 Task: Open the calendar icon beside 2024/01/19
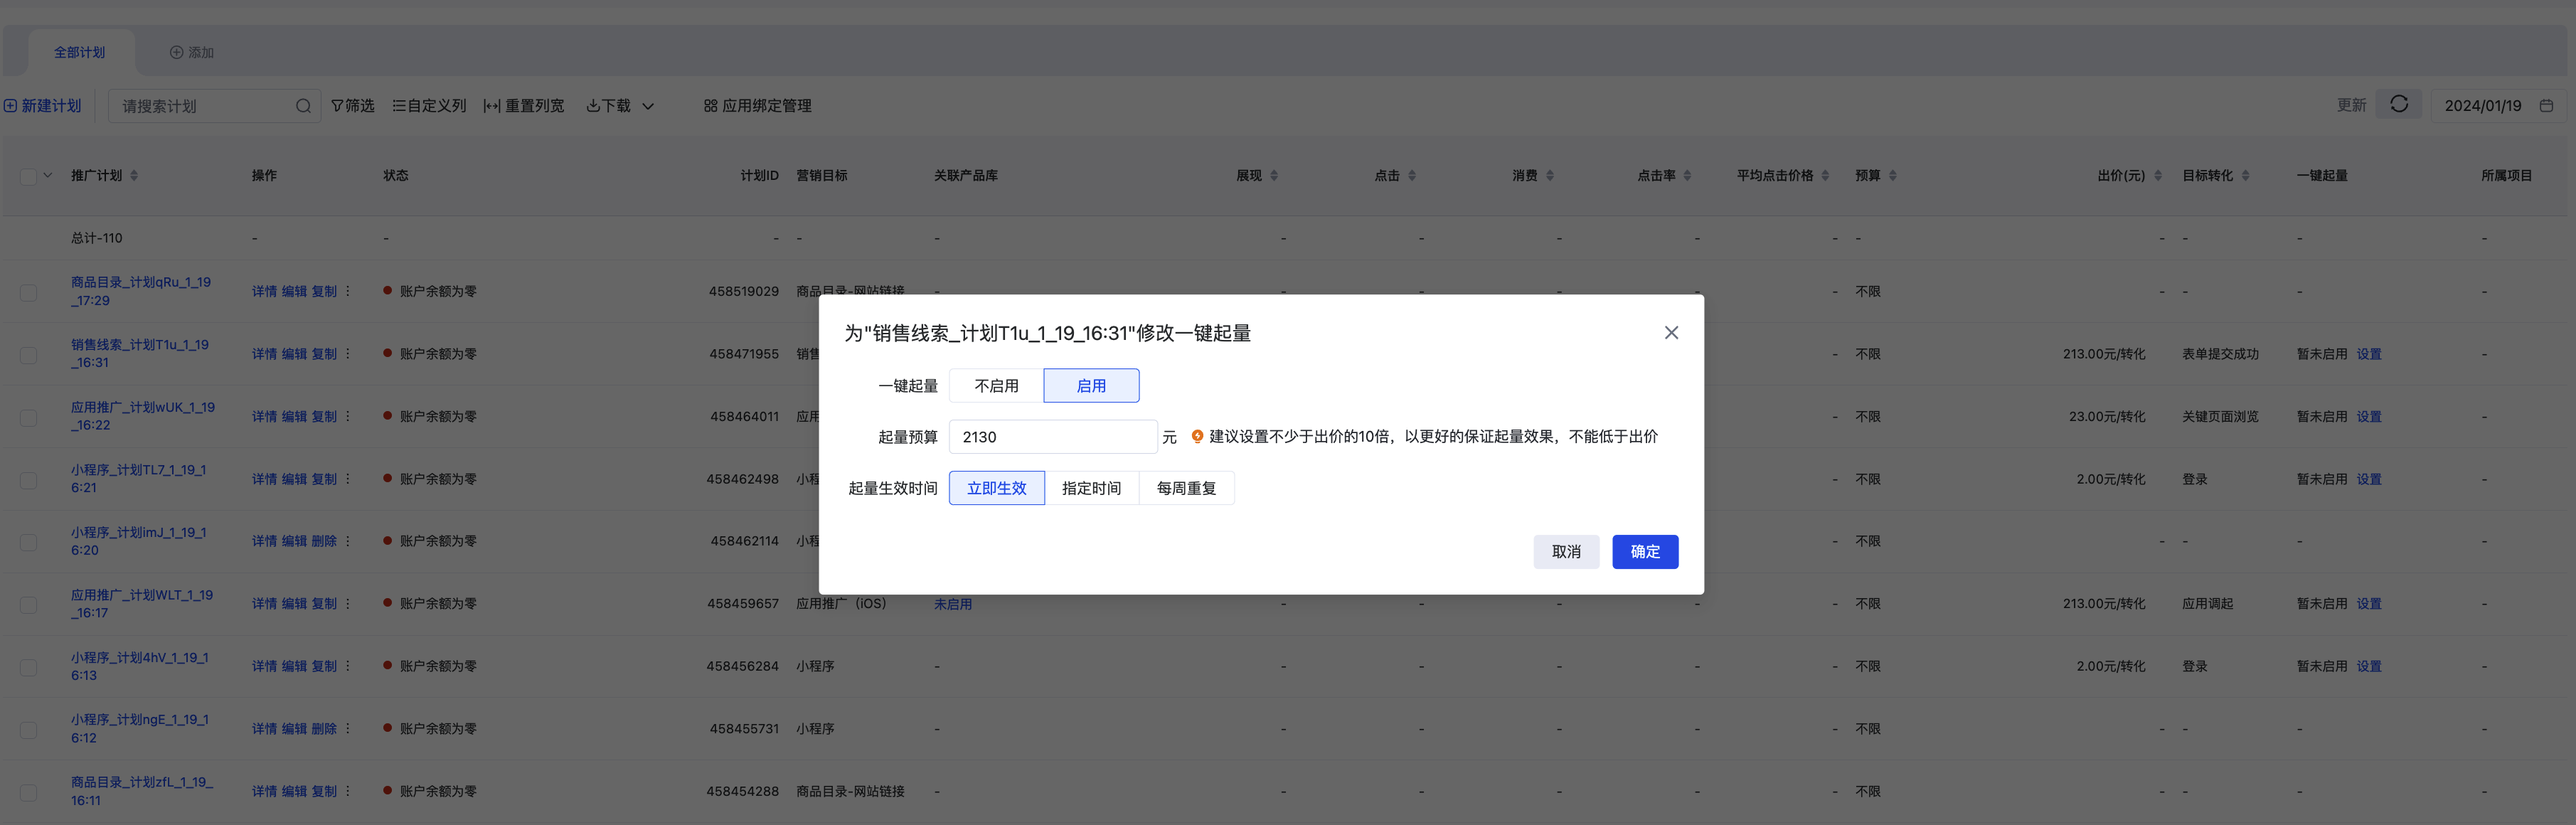coord(2546,105)
